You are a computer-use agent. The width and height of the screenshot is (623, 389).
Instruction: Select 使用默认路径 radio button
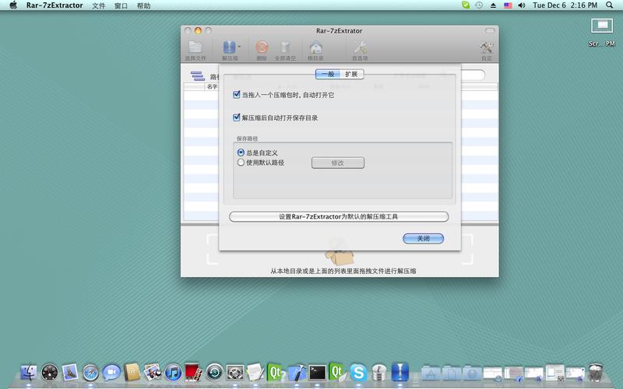click(241, 163)
